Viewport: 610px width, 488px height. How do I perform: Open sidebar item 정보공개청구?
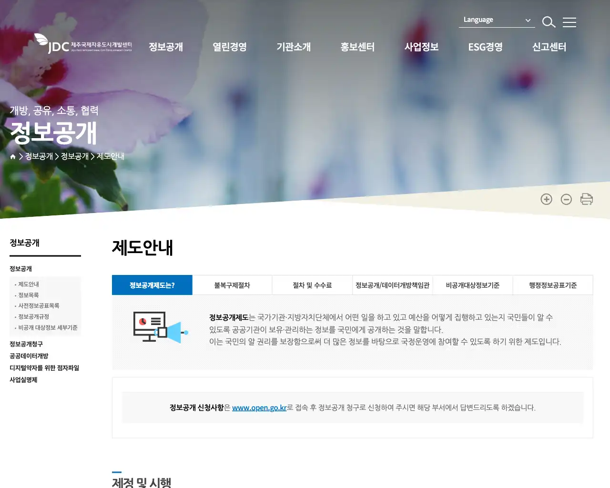[x=26, y=344]
